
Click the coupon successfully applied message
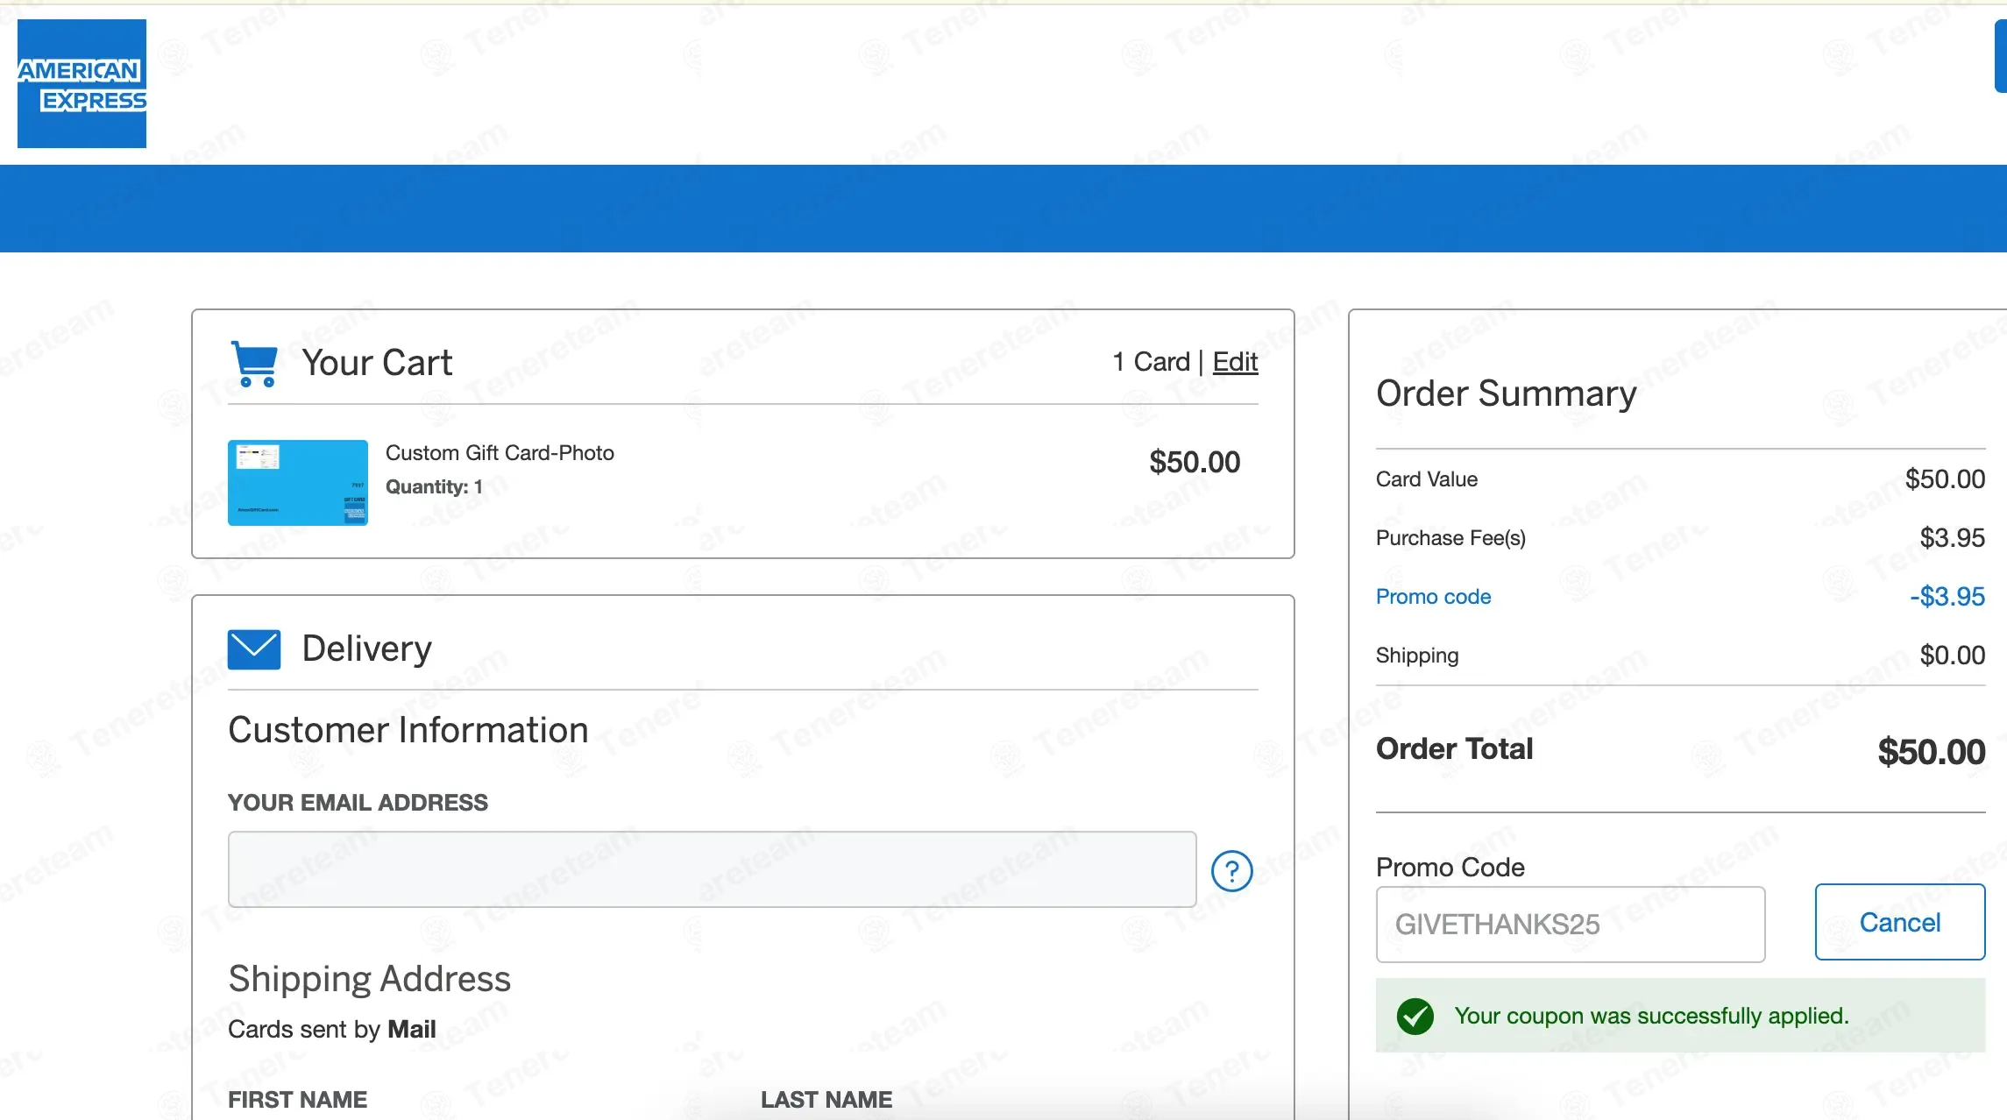[x=1651, y=1016]
